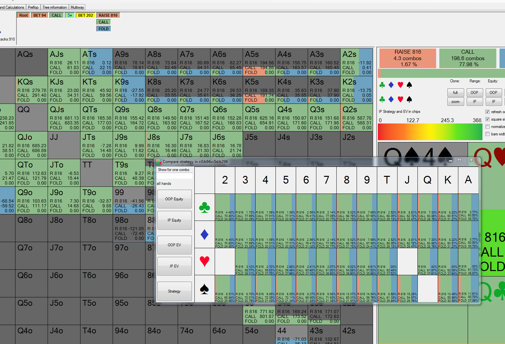505x344 pixels.
Task: Select the top-row blue diamond suit icon
Action: [x=391, y=85]
